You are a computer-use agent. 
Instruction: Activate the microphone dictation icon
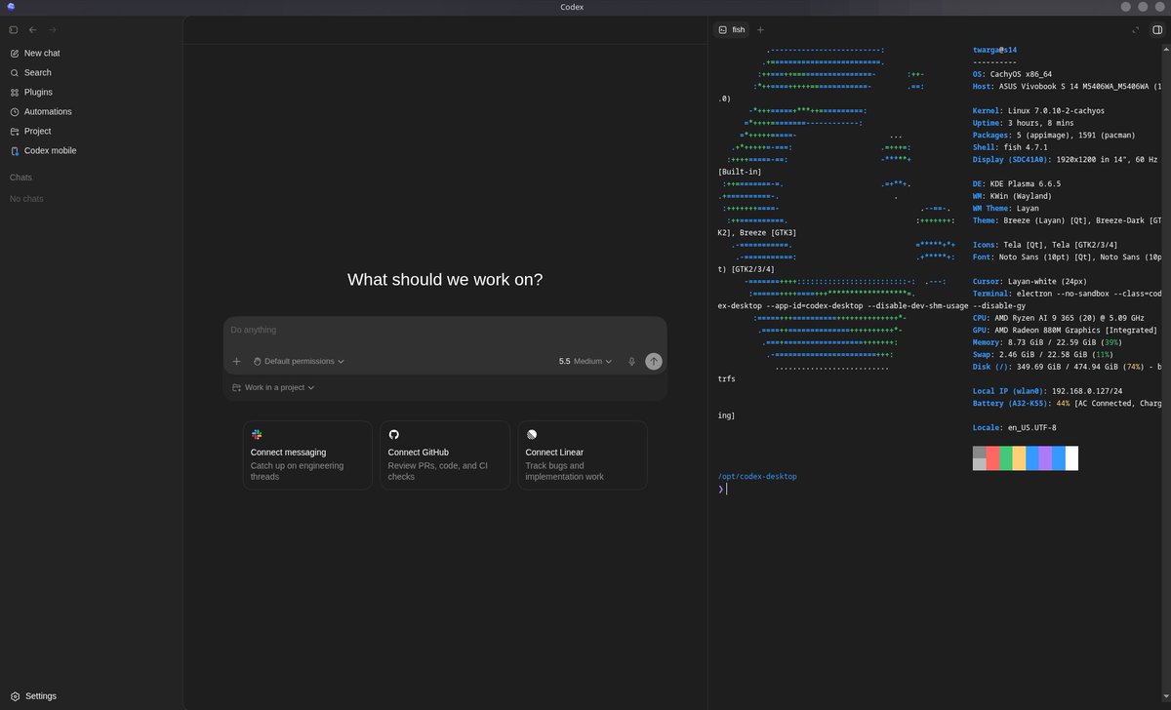click(x=631, y=361)
